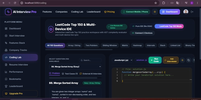Open the user avatar profile picture

pos(186,12)
